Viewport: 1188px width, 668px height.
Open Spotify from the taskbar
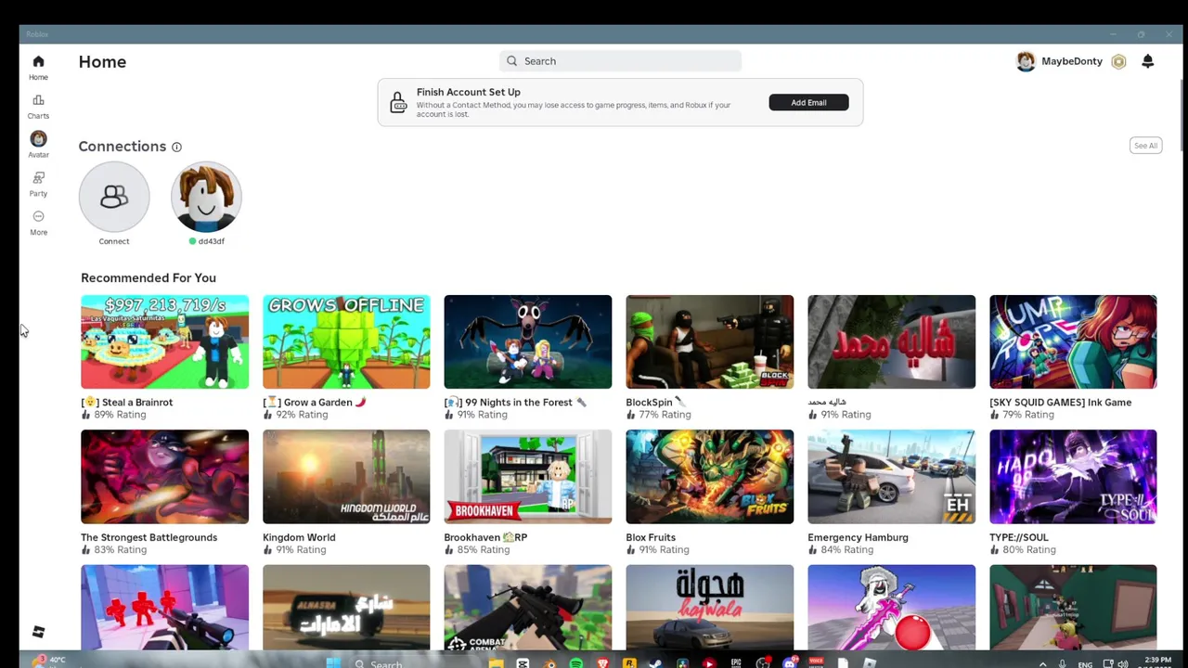click(x=575, y=663)
